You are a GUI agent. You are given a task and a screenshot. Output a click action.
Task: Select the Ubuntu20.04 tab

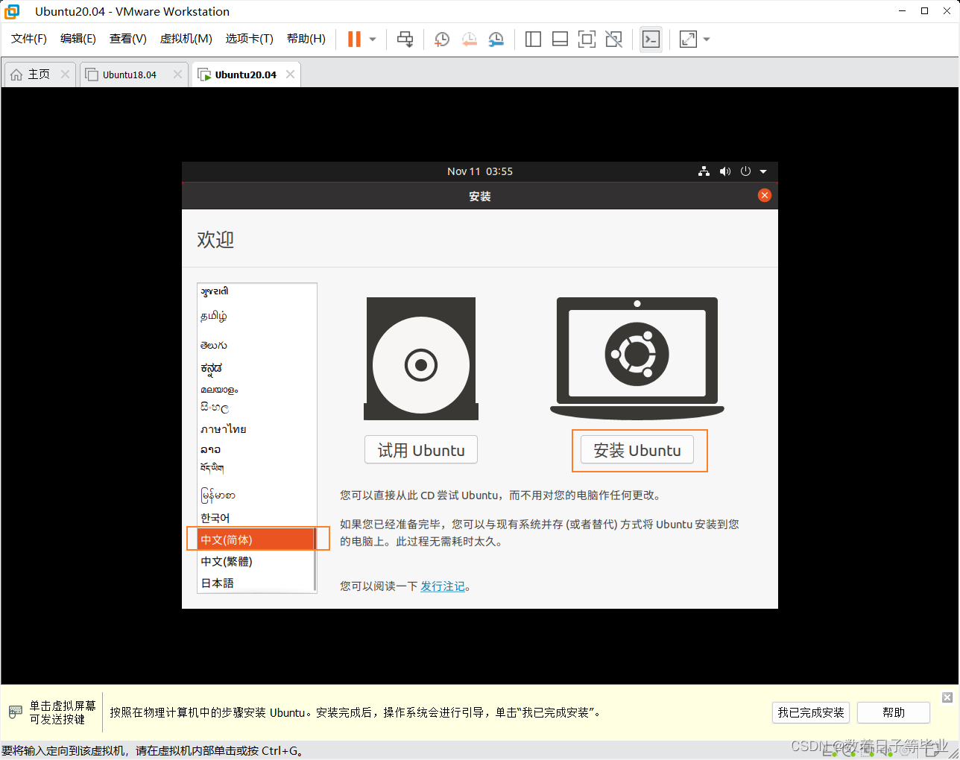click(245, 75)
